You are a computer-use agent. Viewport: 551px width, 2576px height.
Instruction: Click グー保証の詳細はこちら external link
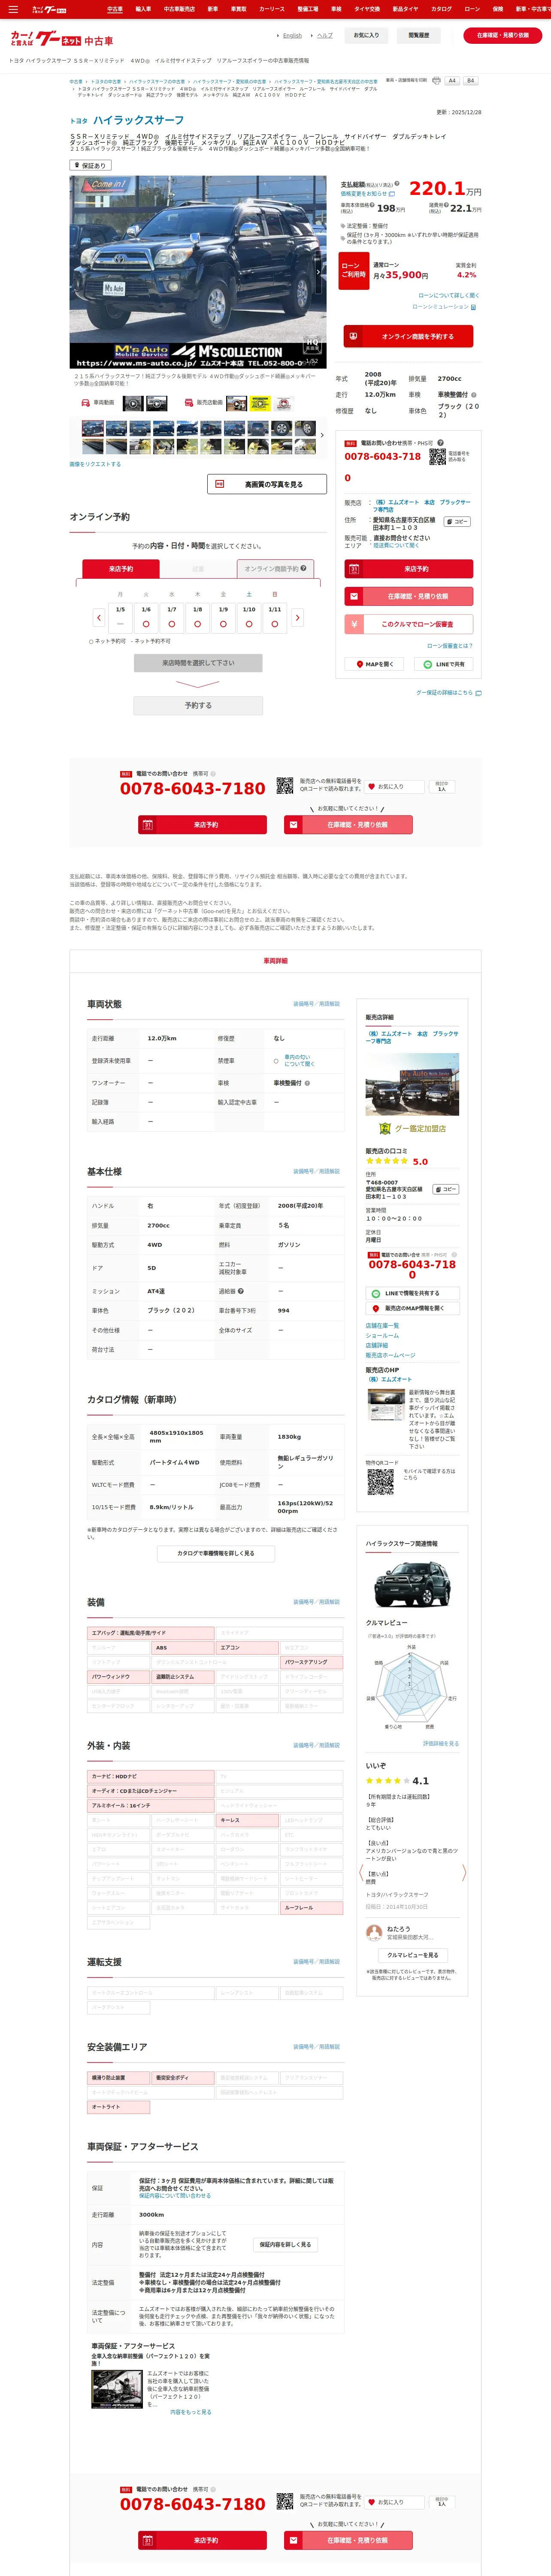coord(448,692)
